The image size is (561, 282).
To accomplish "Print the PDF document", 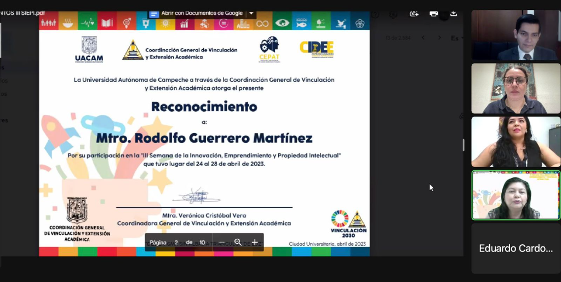I will tap(434, 14).
